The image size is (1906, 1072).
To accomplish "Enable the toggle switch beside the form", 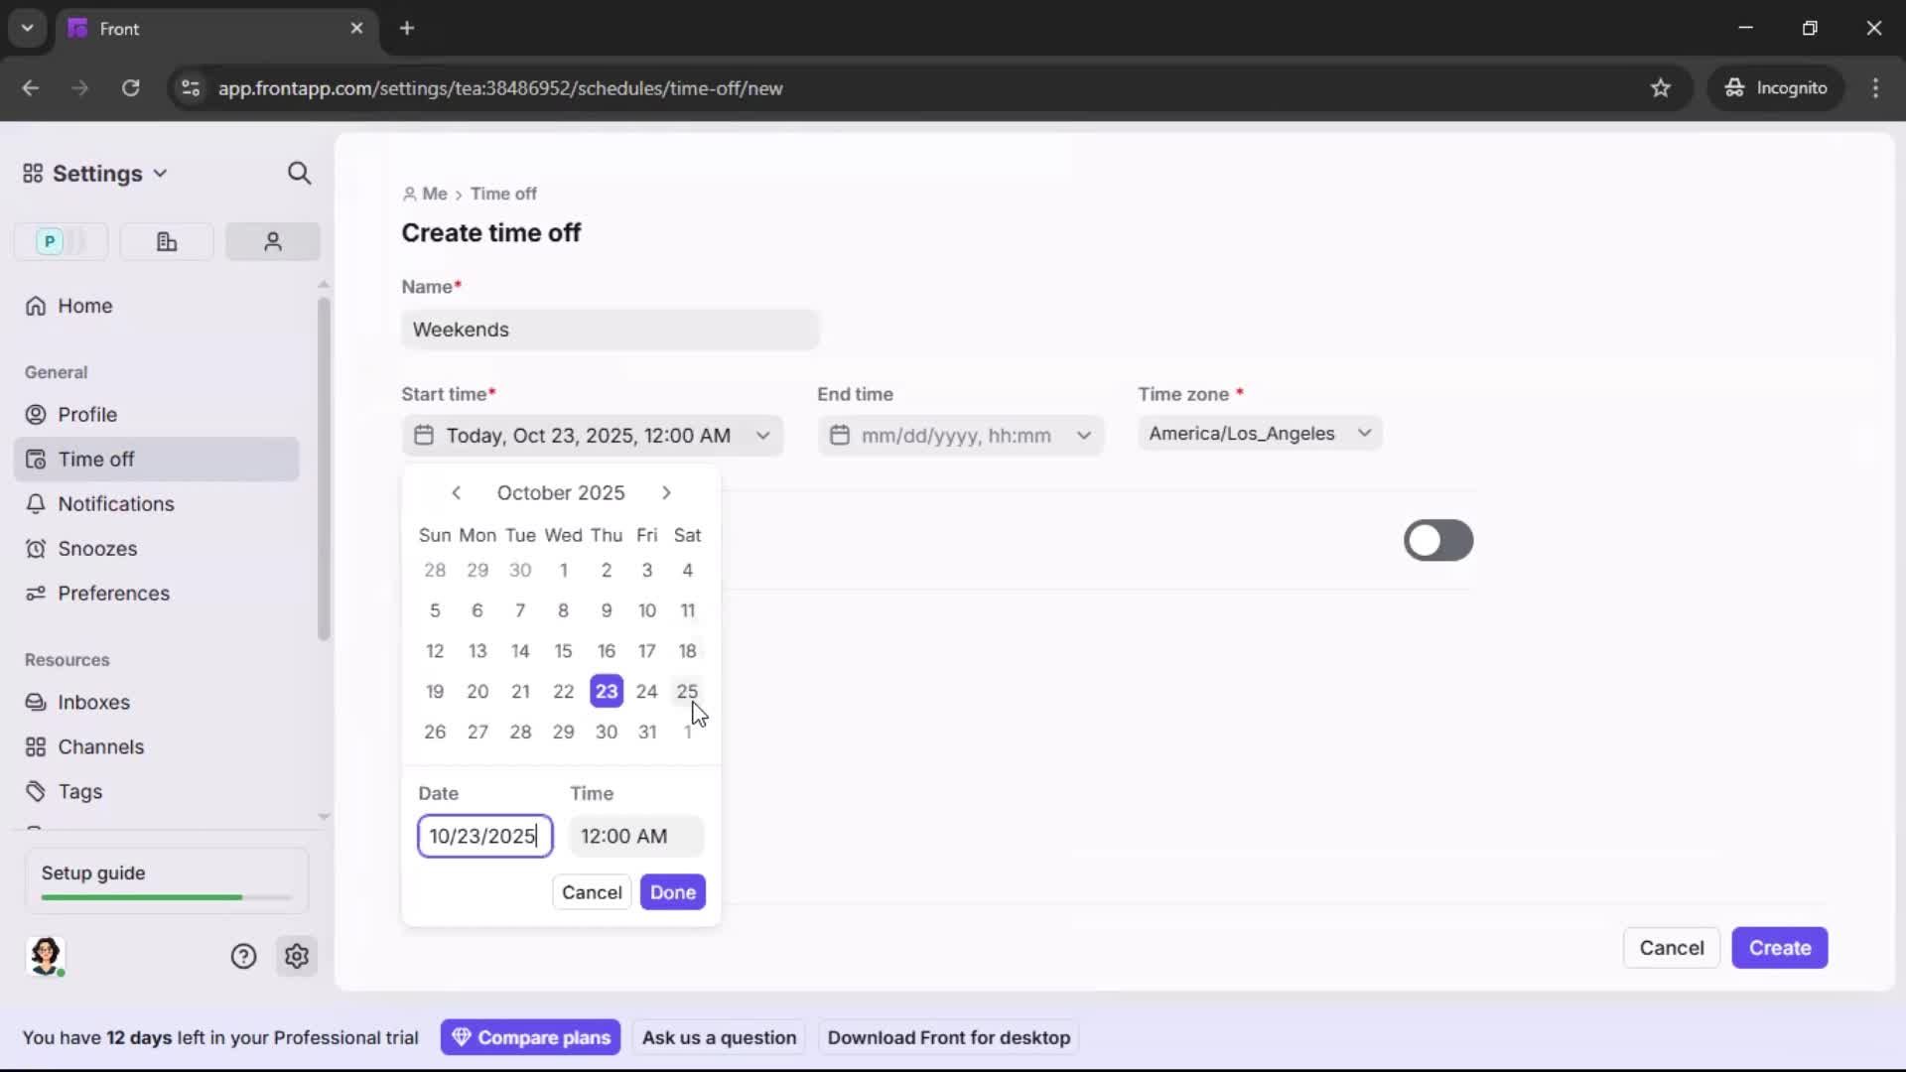I will click(x=1437, y=540).
